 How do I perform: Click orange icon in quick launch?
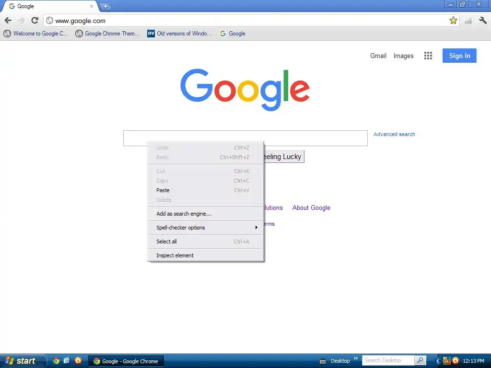(78, 360)
